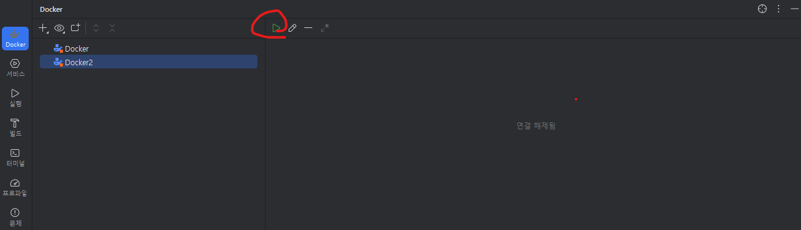
Task: Open the 문제 problems tool window
Action: pos(16,217)
